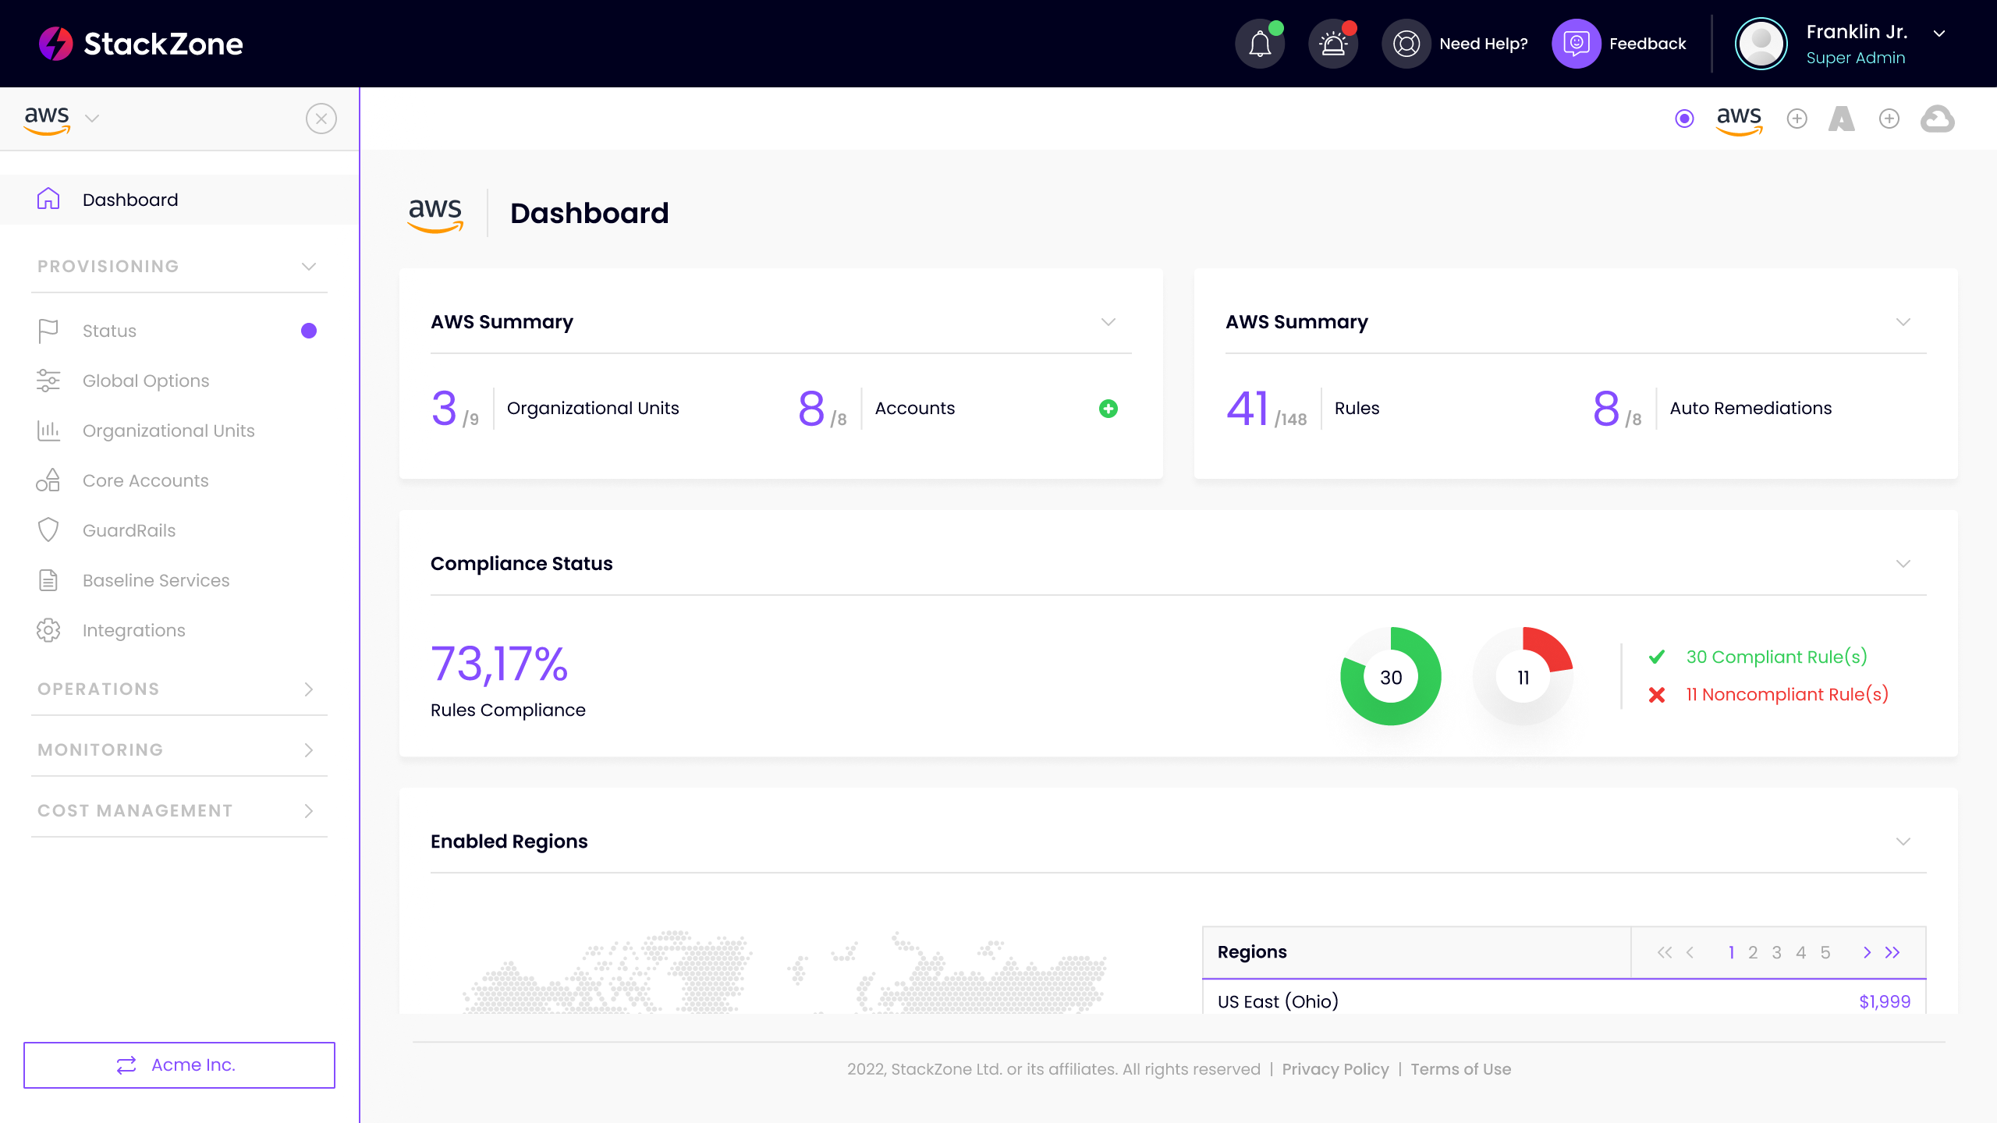Screen dimensions: 1997x1123
Task: Click the GuardRails shield icon
Action: click(x=48, y=530)
